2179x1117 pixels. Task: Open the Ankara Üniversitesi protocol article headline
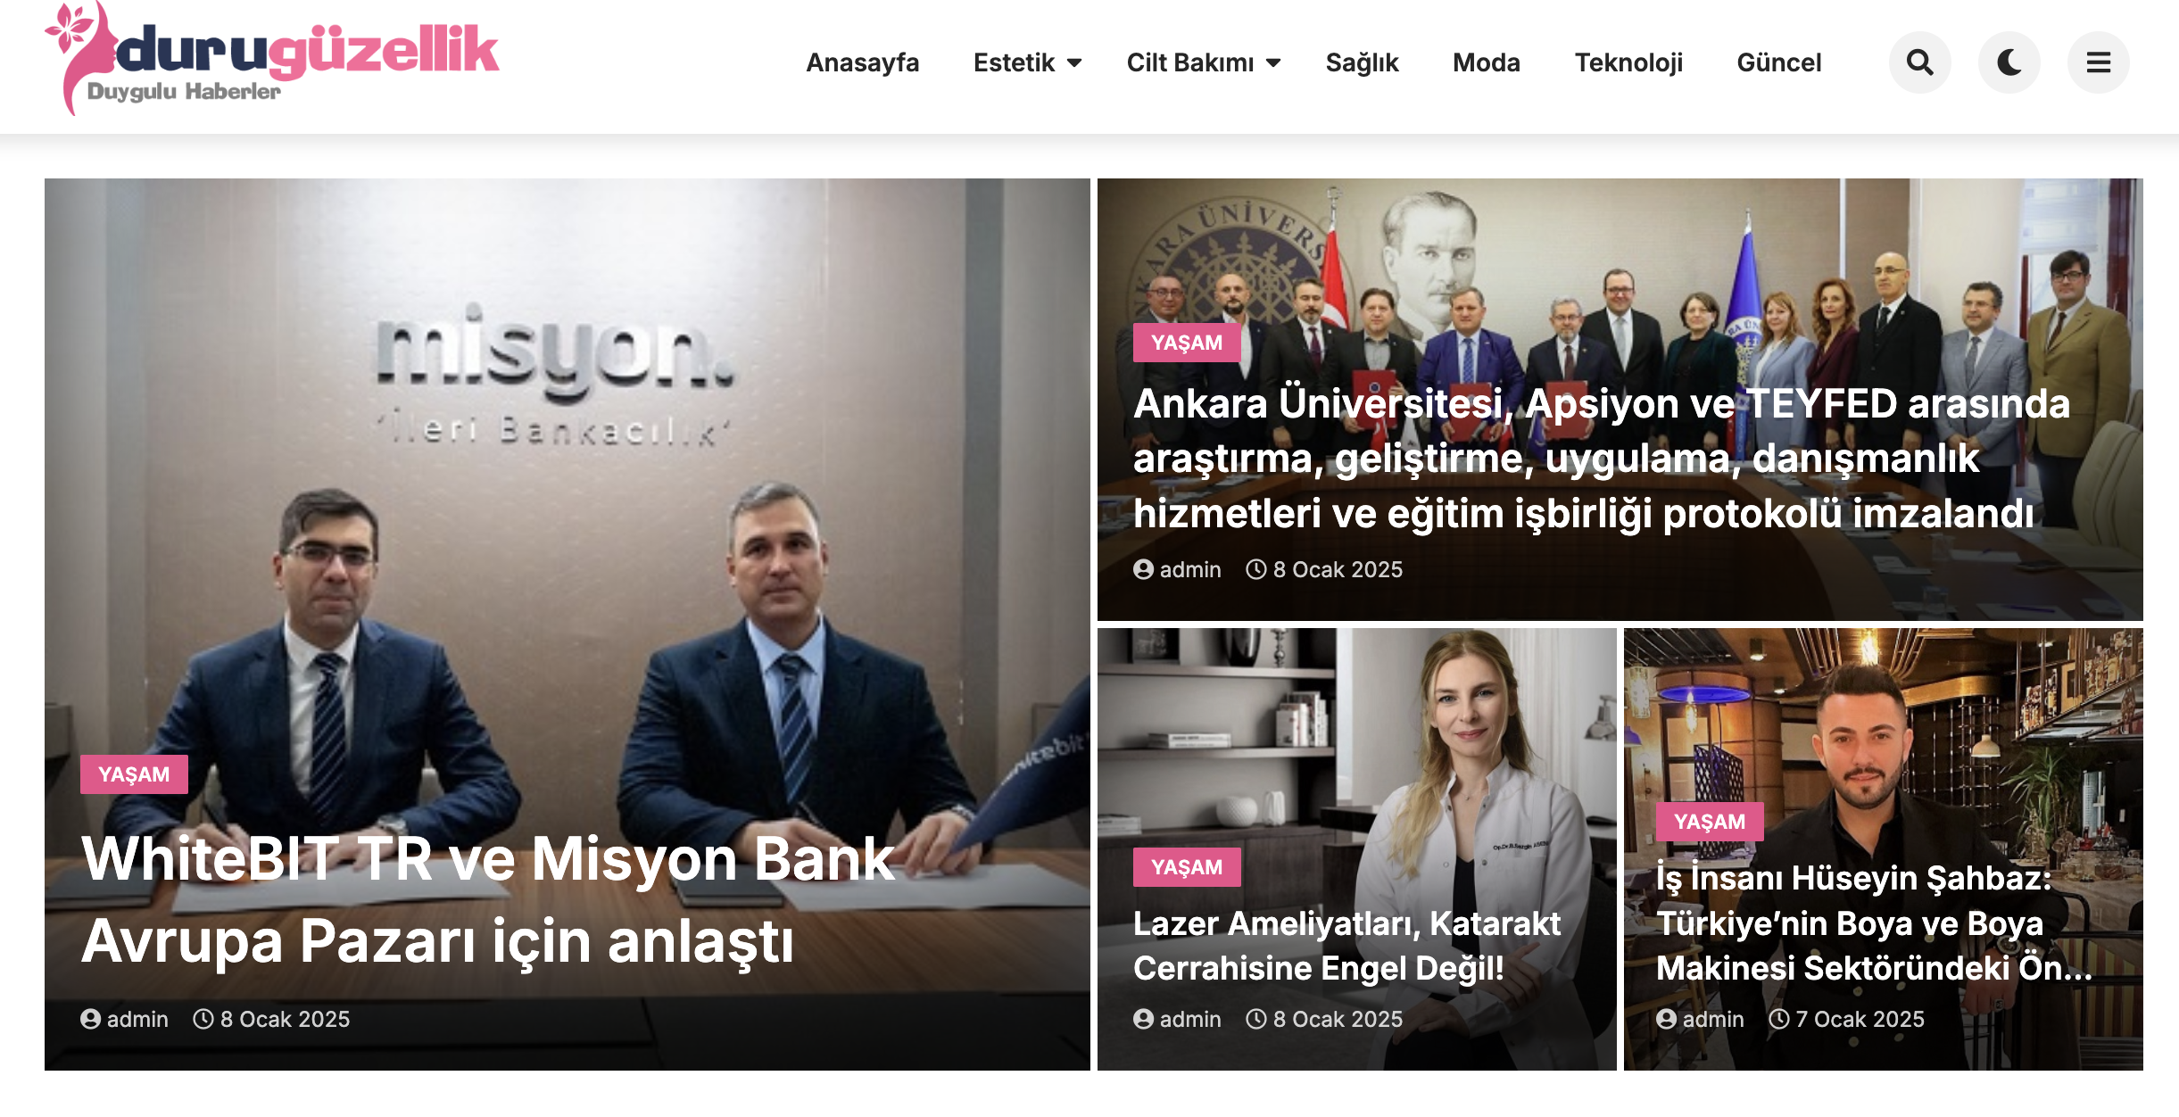1601,459
